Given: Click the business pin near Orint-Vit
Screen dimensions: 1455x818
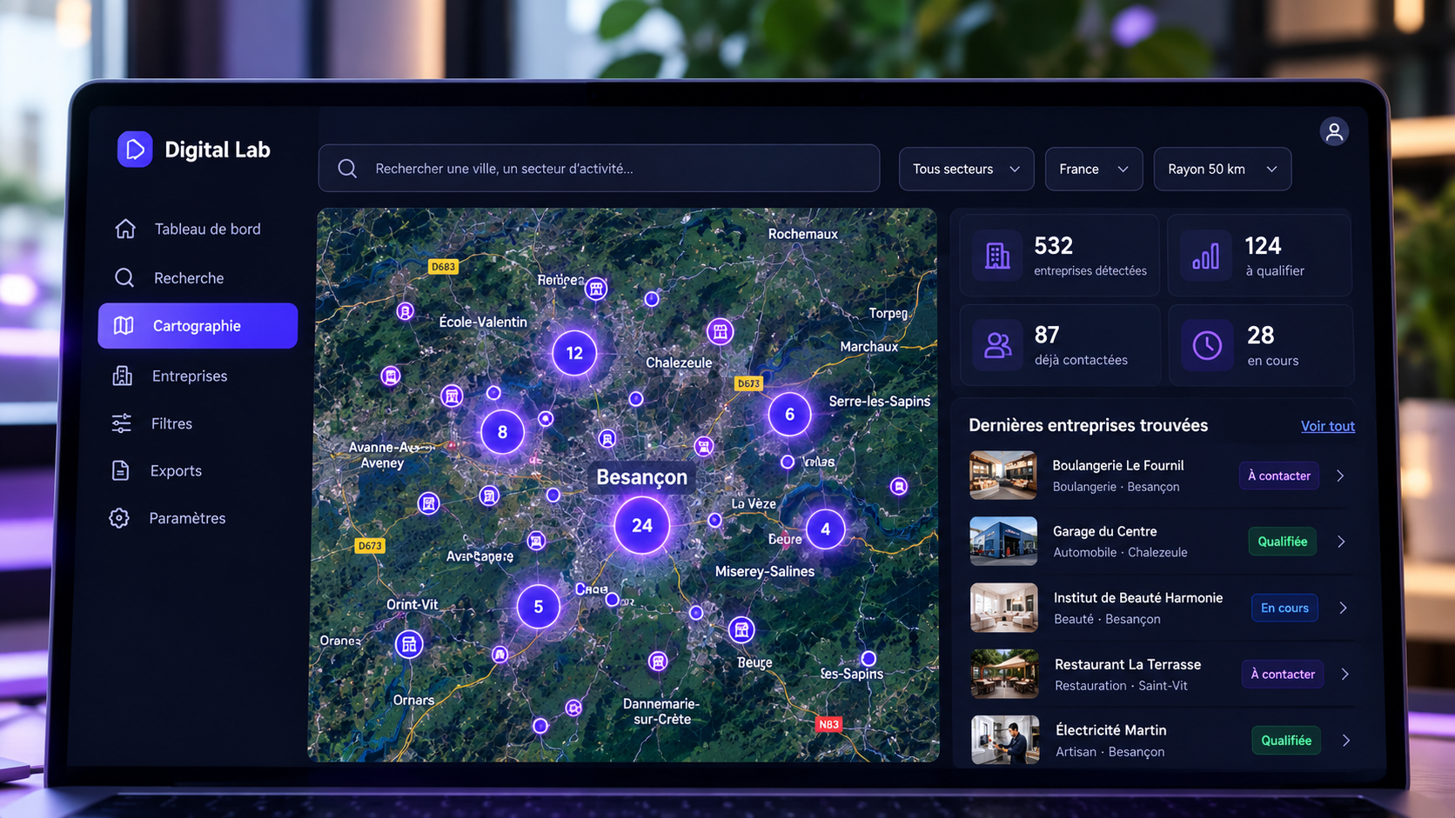Looking at the screenshot, I should (x=409, y=644).
